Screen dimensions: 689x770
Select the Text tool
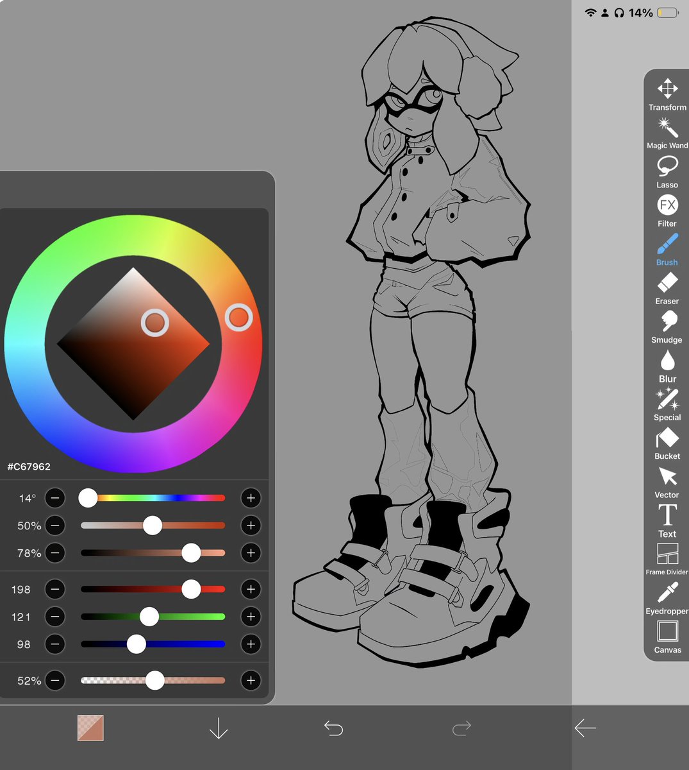[x=667, y=521]
